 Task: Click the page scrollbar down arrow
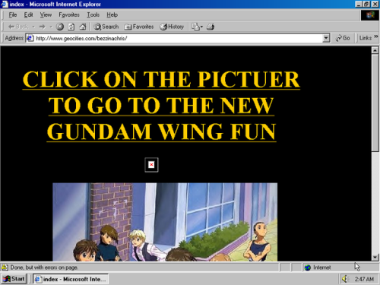375,258
